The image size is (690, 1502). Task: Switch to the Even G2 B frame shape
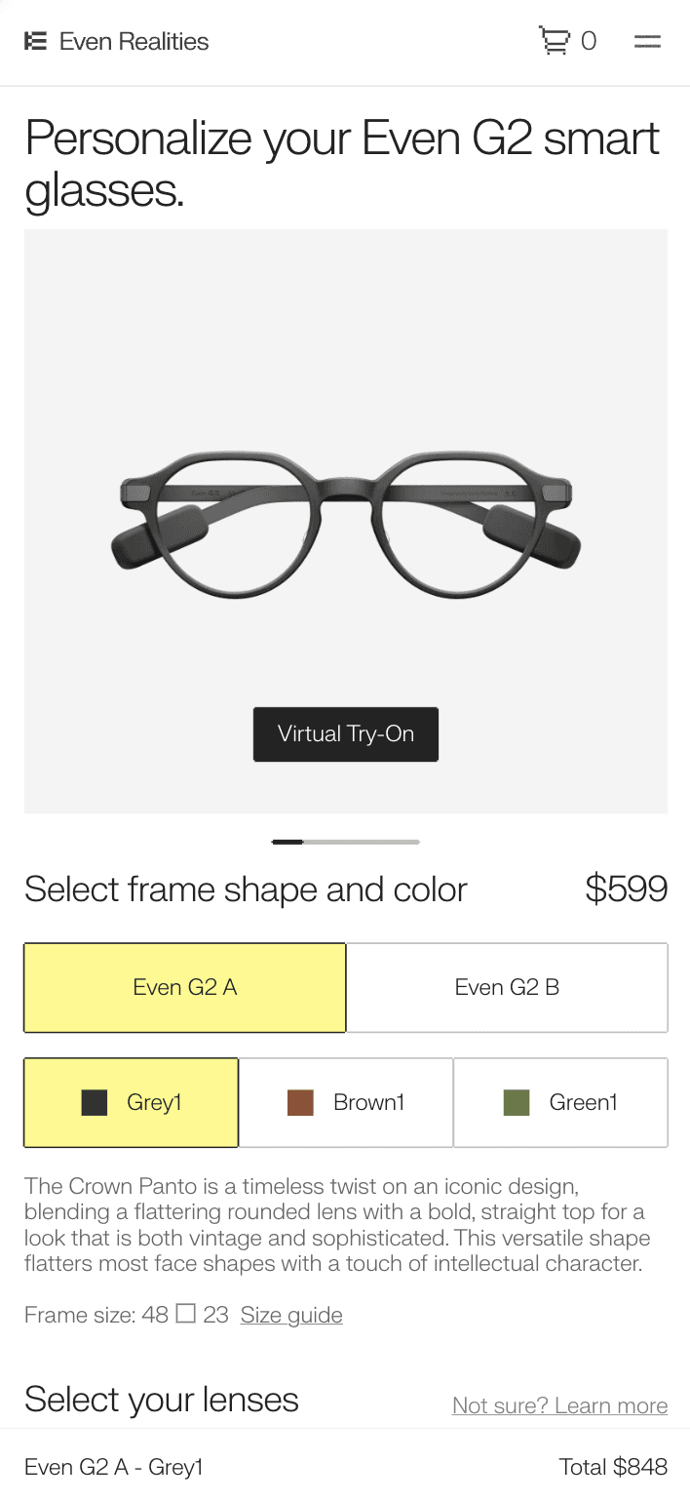[507, 987]
